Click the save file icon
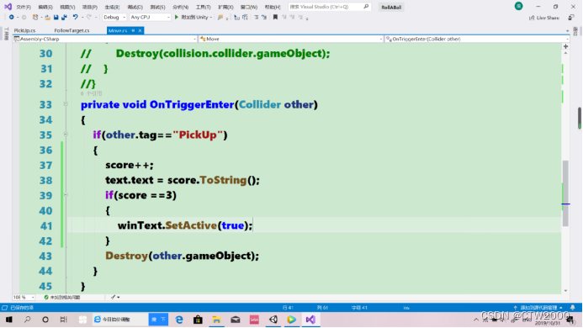The height and width of the screenshot is (328, 583). (56, 17)
